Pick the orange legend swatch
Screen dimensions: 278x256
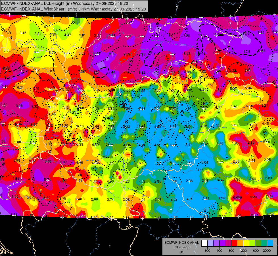[x=240, y=243]
